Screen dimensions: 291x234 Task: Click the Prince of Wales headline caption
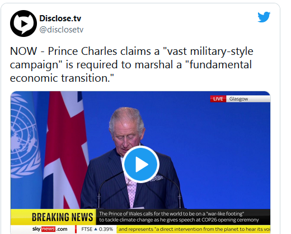pos(179,217)
